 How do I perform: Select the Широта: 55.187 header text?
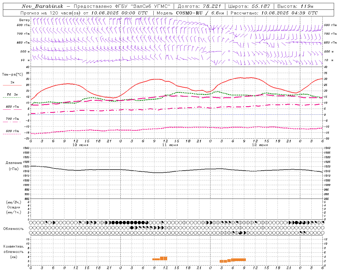click(249, 6)
